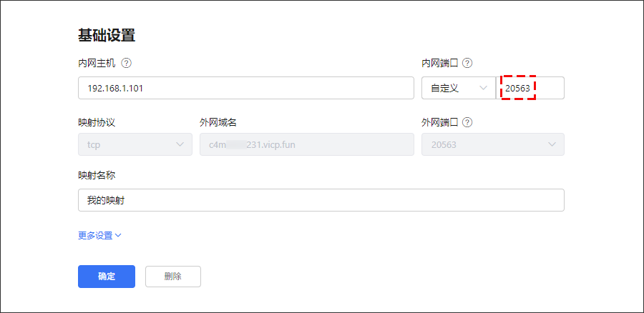Image resolution: width=644 pixels, height=313 pixels.
Task: Click the 外网域名 vicp.fun domain field
Action: click(306, 144)
